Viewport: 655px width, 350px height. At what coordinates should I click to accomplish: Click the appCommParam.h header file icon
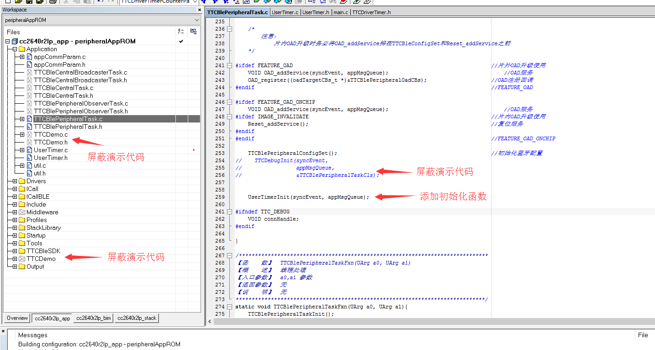click(29, 64)
